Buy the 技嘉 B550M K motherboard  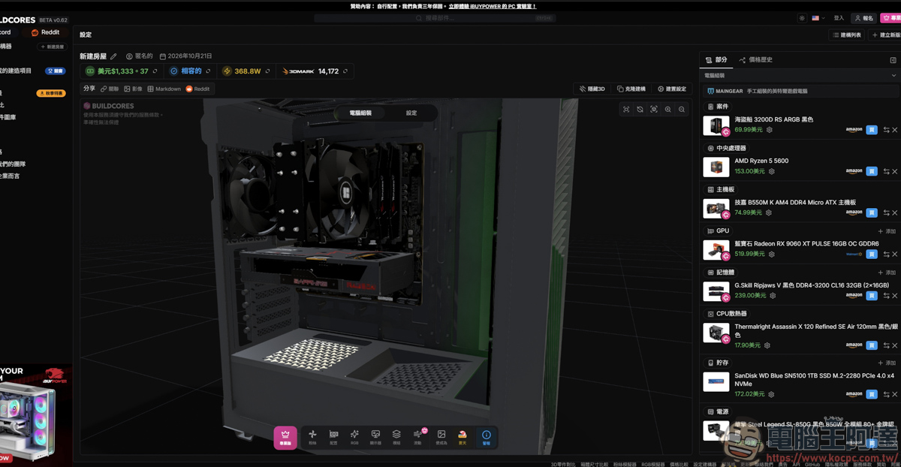pos(872,212)
